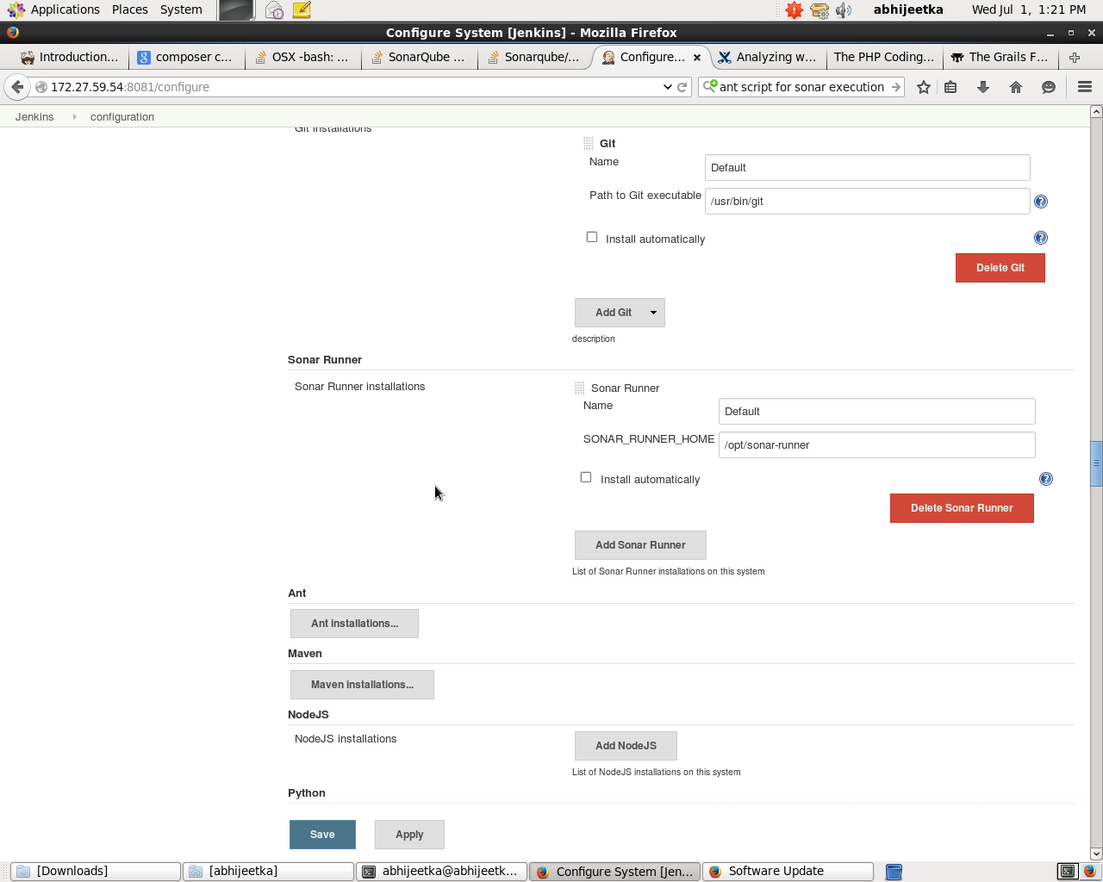Click the clock in the top panel
The width and height of the screenshot is (1103, 882).
[x=1029, y=10]
